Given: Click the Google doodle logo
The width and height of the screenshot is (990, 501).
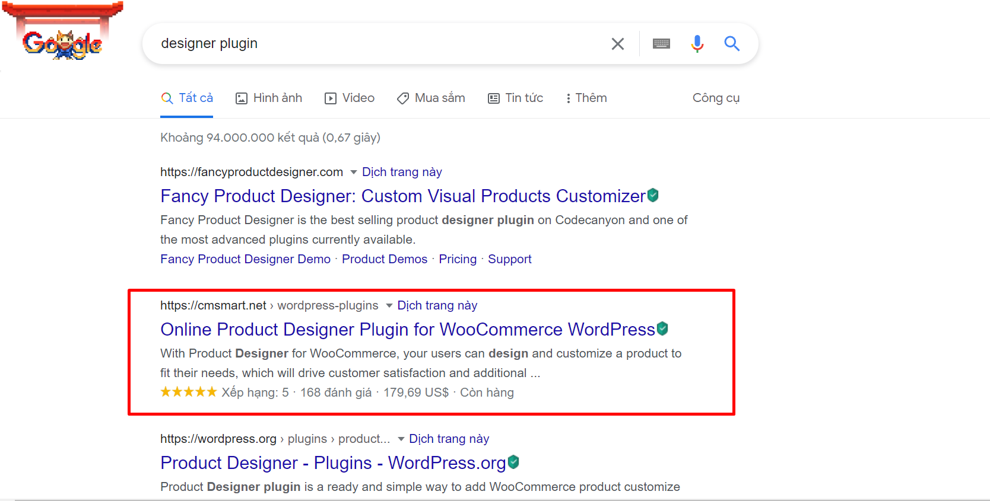Looking at the screenshot, I should pos(62,31).
